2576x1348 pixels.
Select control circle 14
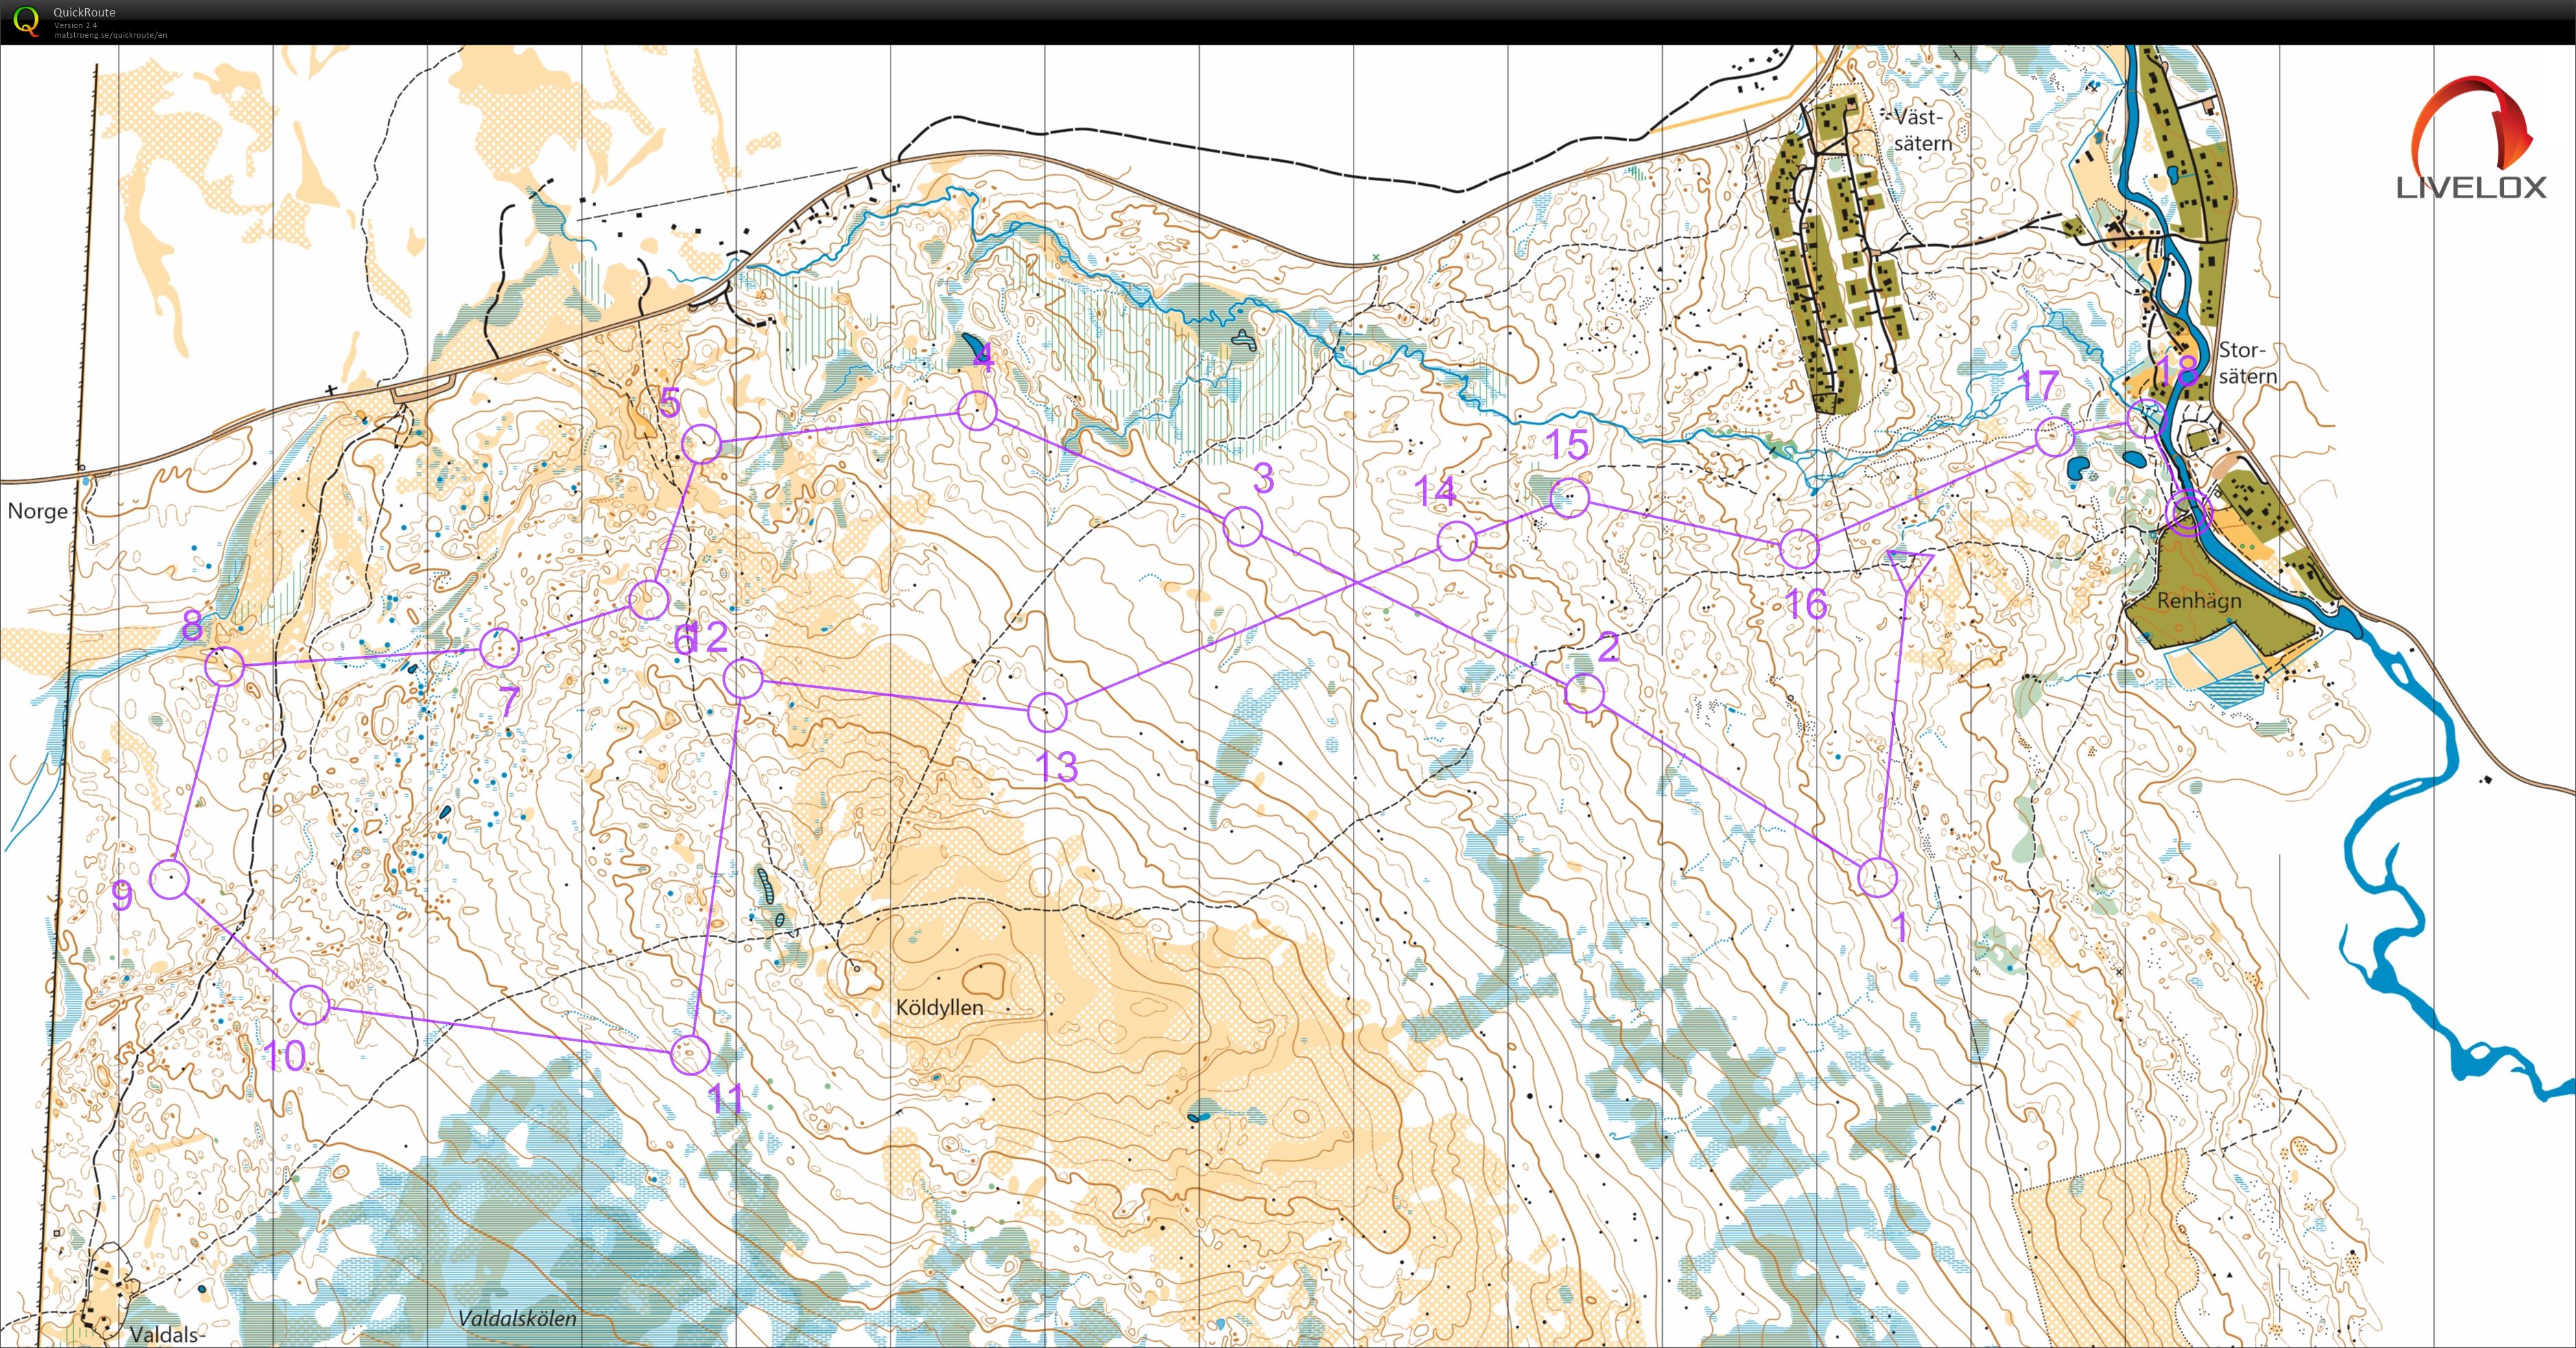point(1457,541)
